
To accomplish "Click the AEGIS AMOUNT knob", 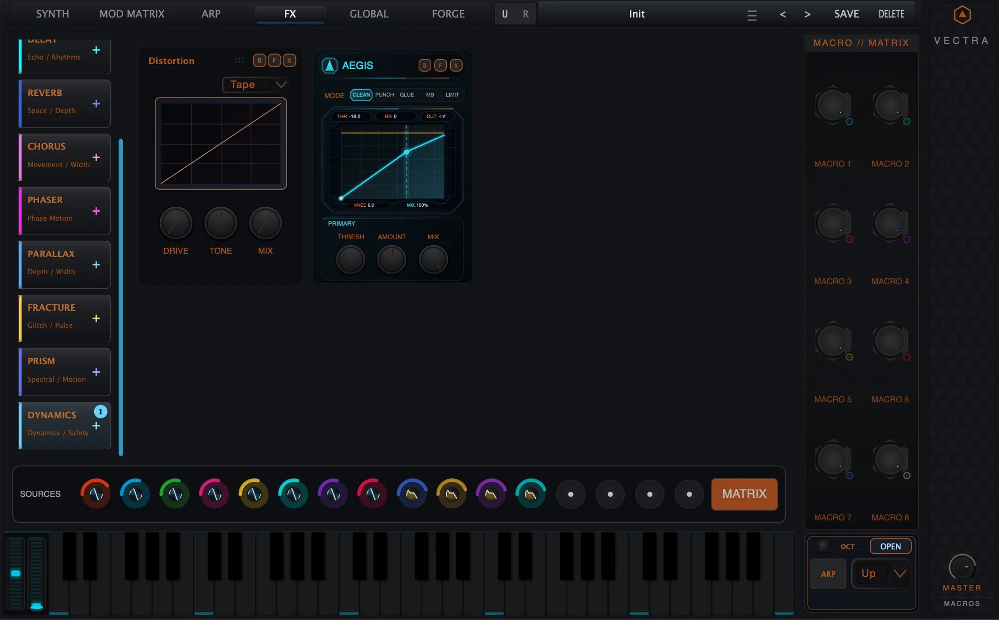I will pyautogui.click(x=392, y=260).
